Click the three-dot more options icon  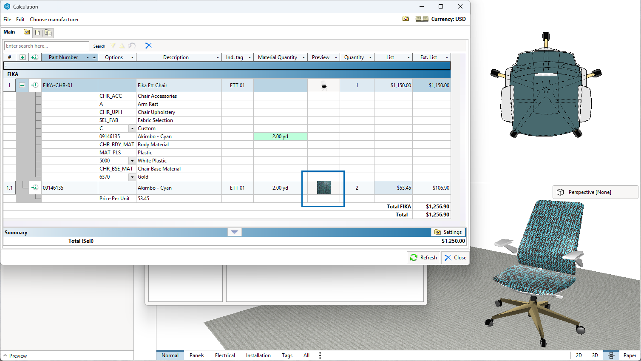click(x=320, y=355)
